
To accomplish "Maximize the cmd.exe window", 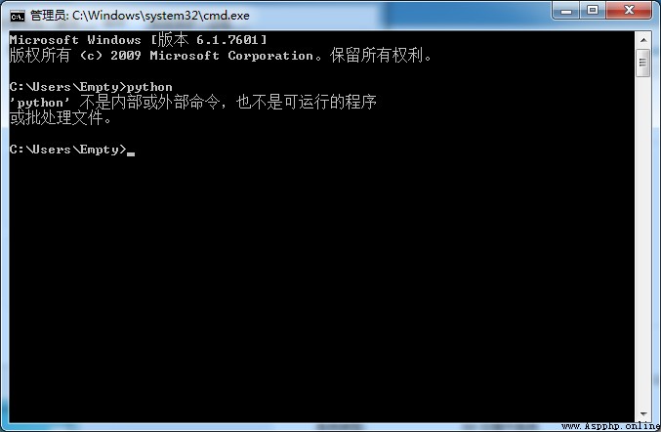I will click(593, 10).
